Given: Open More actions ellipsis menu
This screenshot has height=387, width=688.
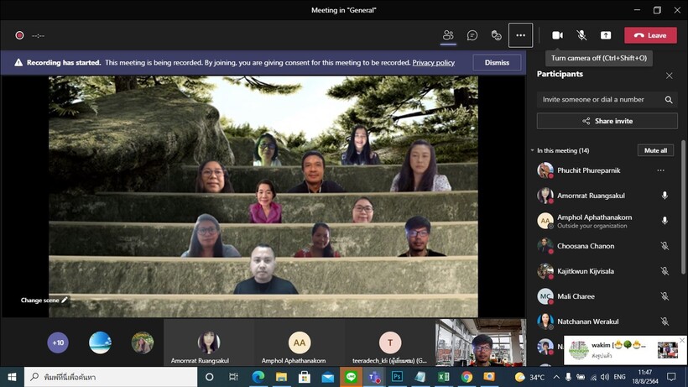Looking at the screenshot, I should pyautogui.click(x=520, y=35).
